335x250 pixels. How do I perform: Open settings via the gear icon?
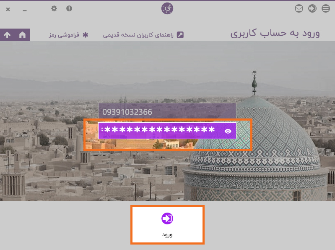(x=54, y=8)
